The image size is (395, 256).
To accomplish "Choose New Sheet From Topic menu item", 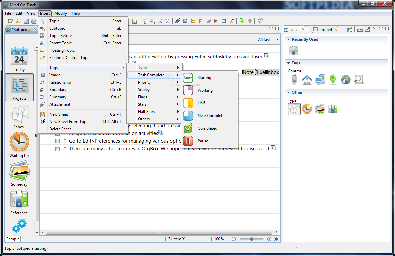I will (83, 122).
